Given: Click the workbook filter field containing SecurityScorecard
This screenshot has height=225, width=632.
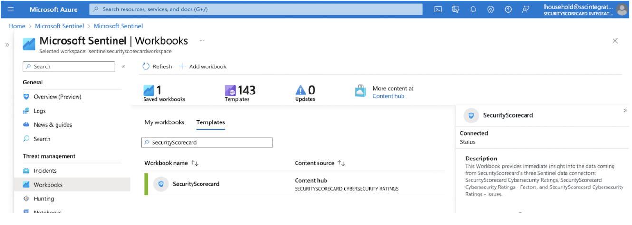Looking at the screenshot, I should 207,142.
